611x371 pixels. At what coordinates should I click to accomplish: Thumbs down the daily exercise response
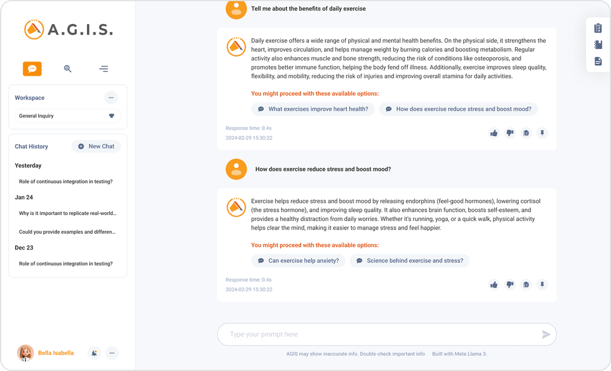coord(510,133)
